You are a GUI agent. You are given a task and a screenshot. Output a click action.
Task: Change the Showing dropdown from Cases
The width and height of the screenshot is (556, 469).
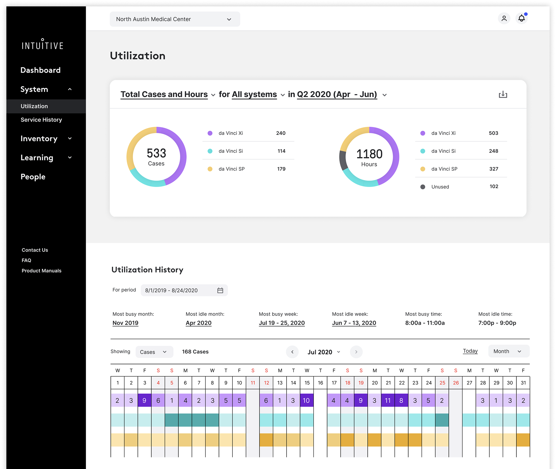coord(154,352)
